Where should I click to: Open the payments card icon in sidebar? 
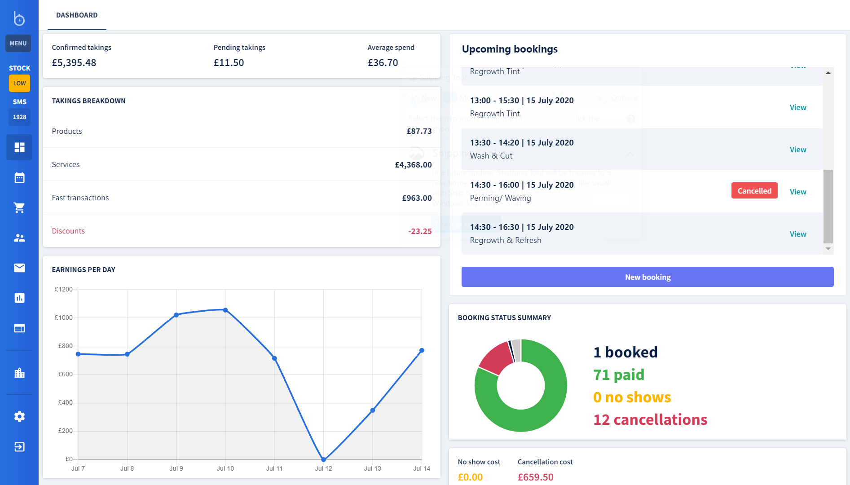19,328
